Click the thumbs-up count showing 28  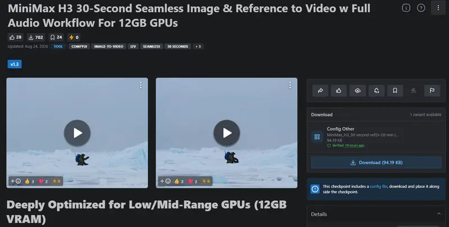tap(16, 37)
